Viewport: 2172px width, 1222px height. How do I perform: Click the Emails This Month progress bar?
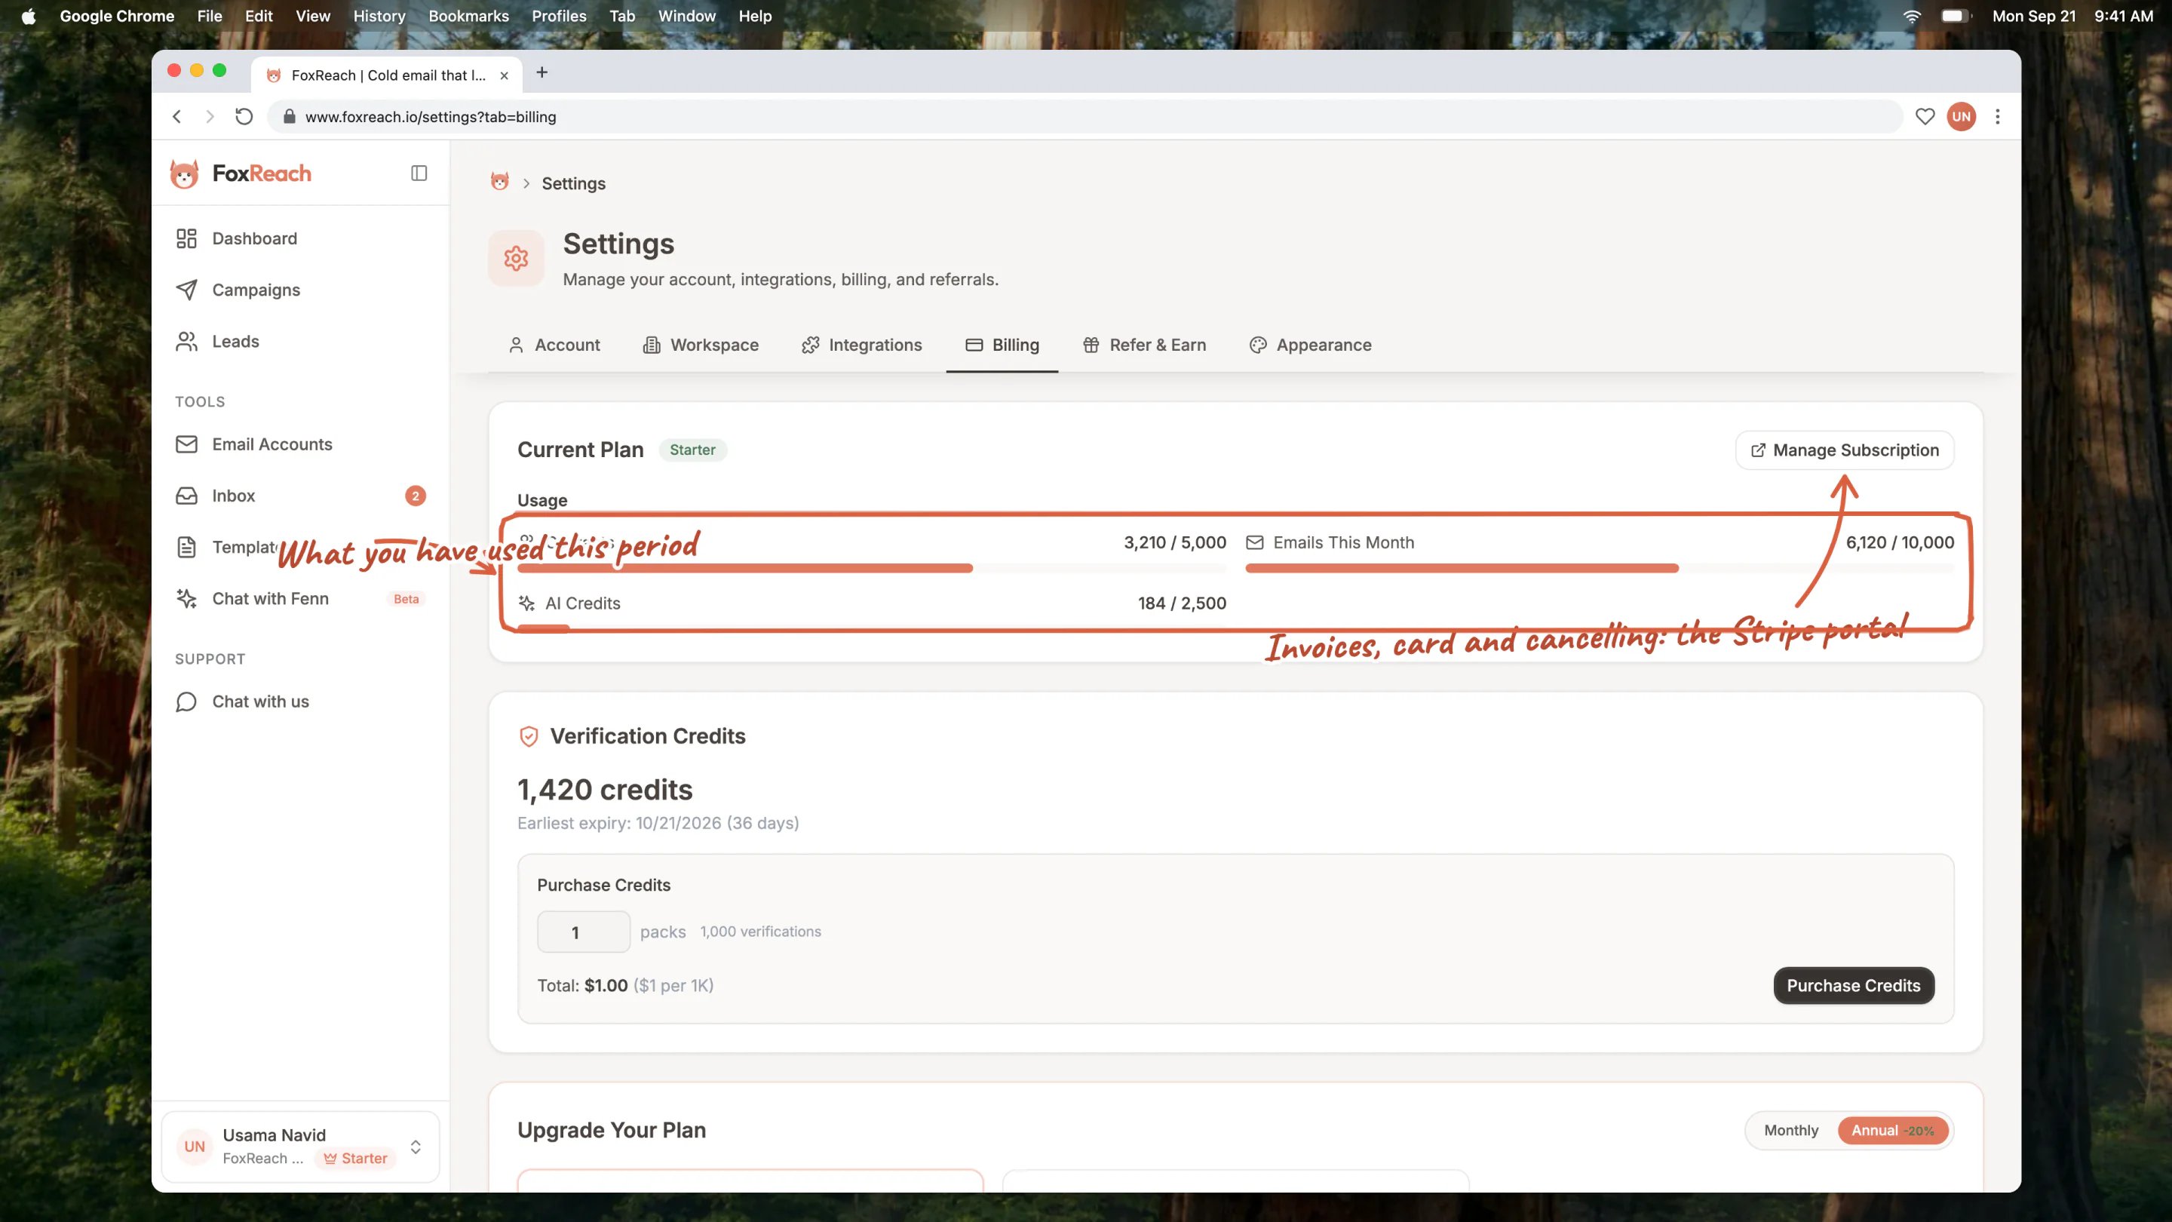coord(1600,569)
